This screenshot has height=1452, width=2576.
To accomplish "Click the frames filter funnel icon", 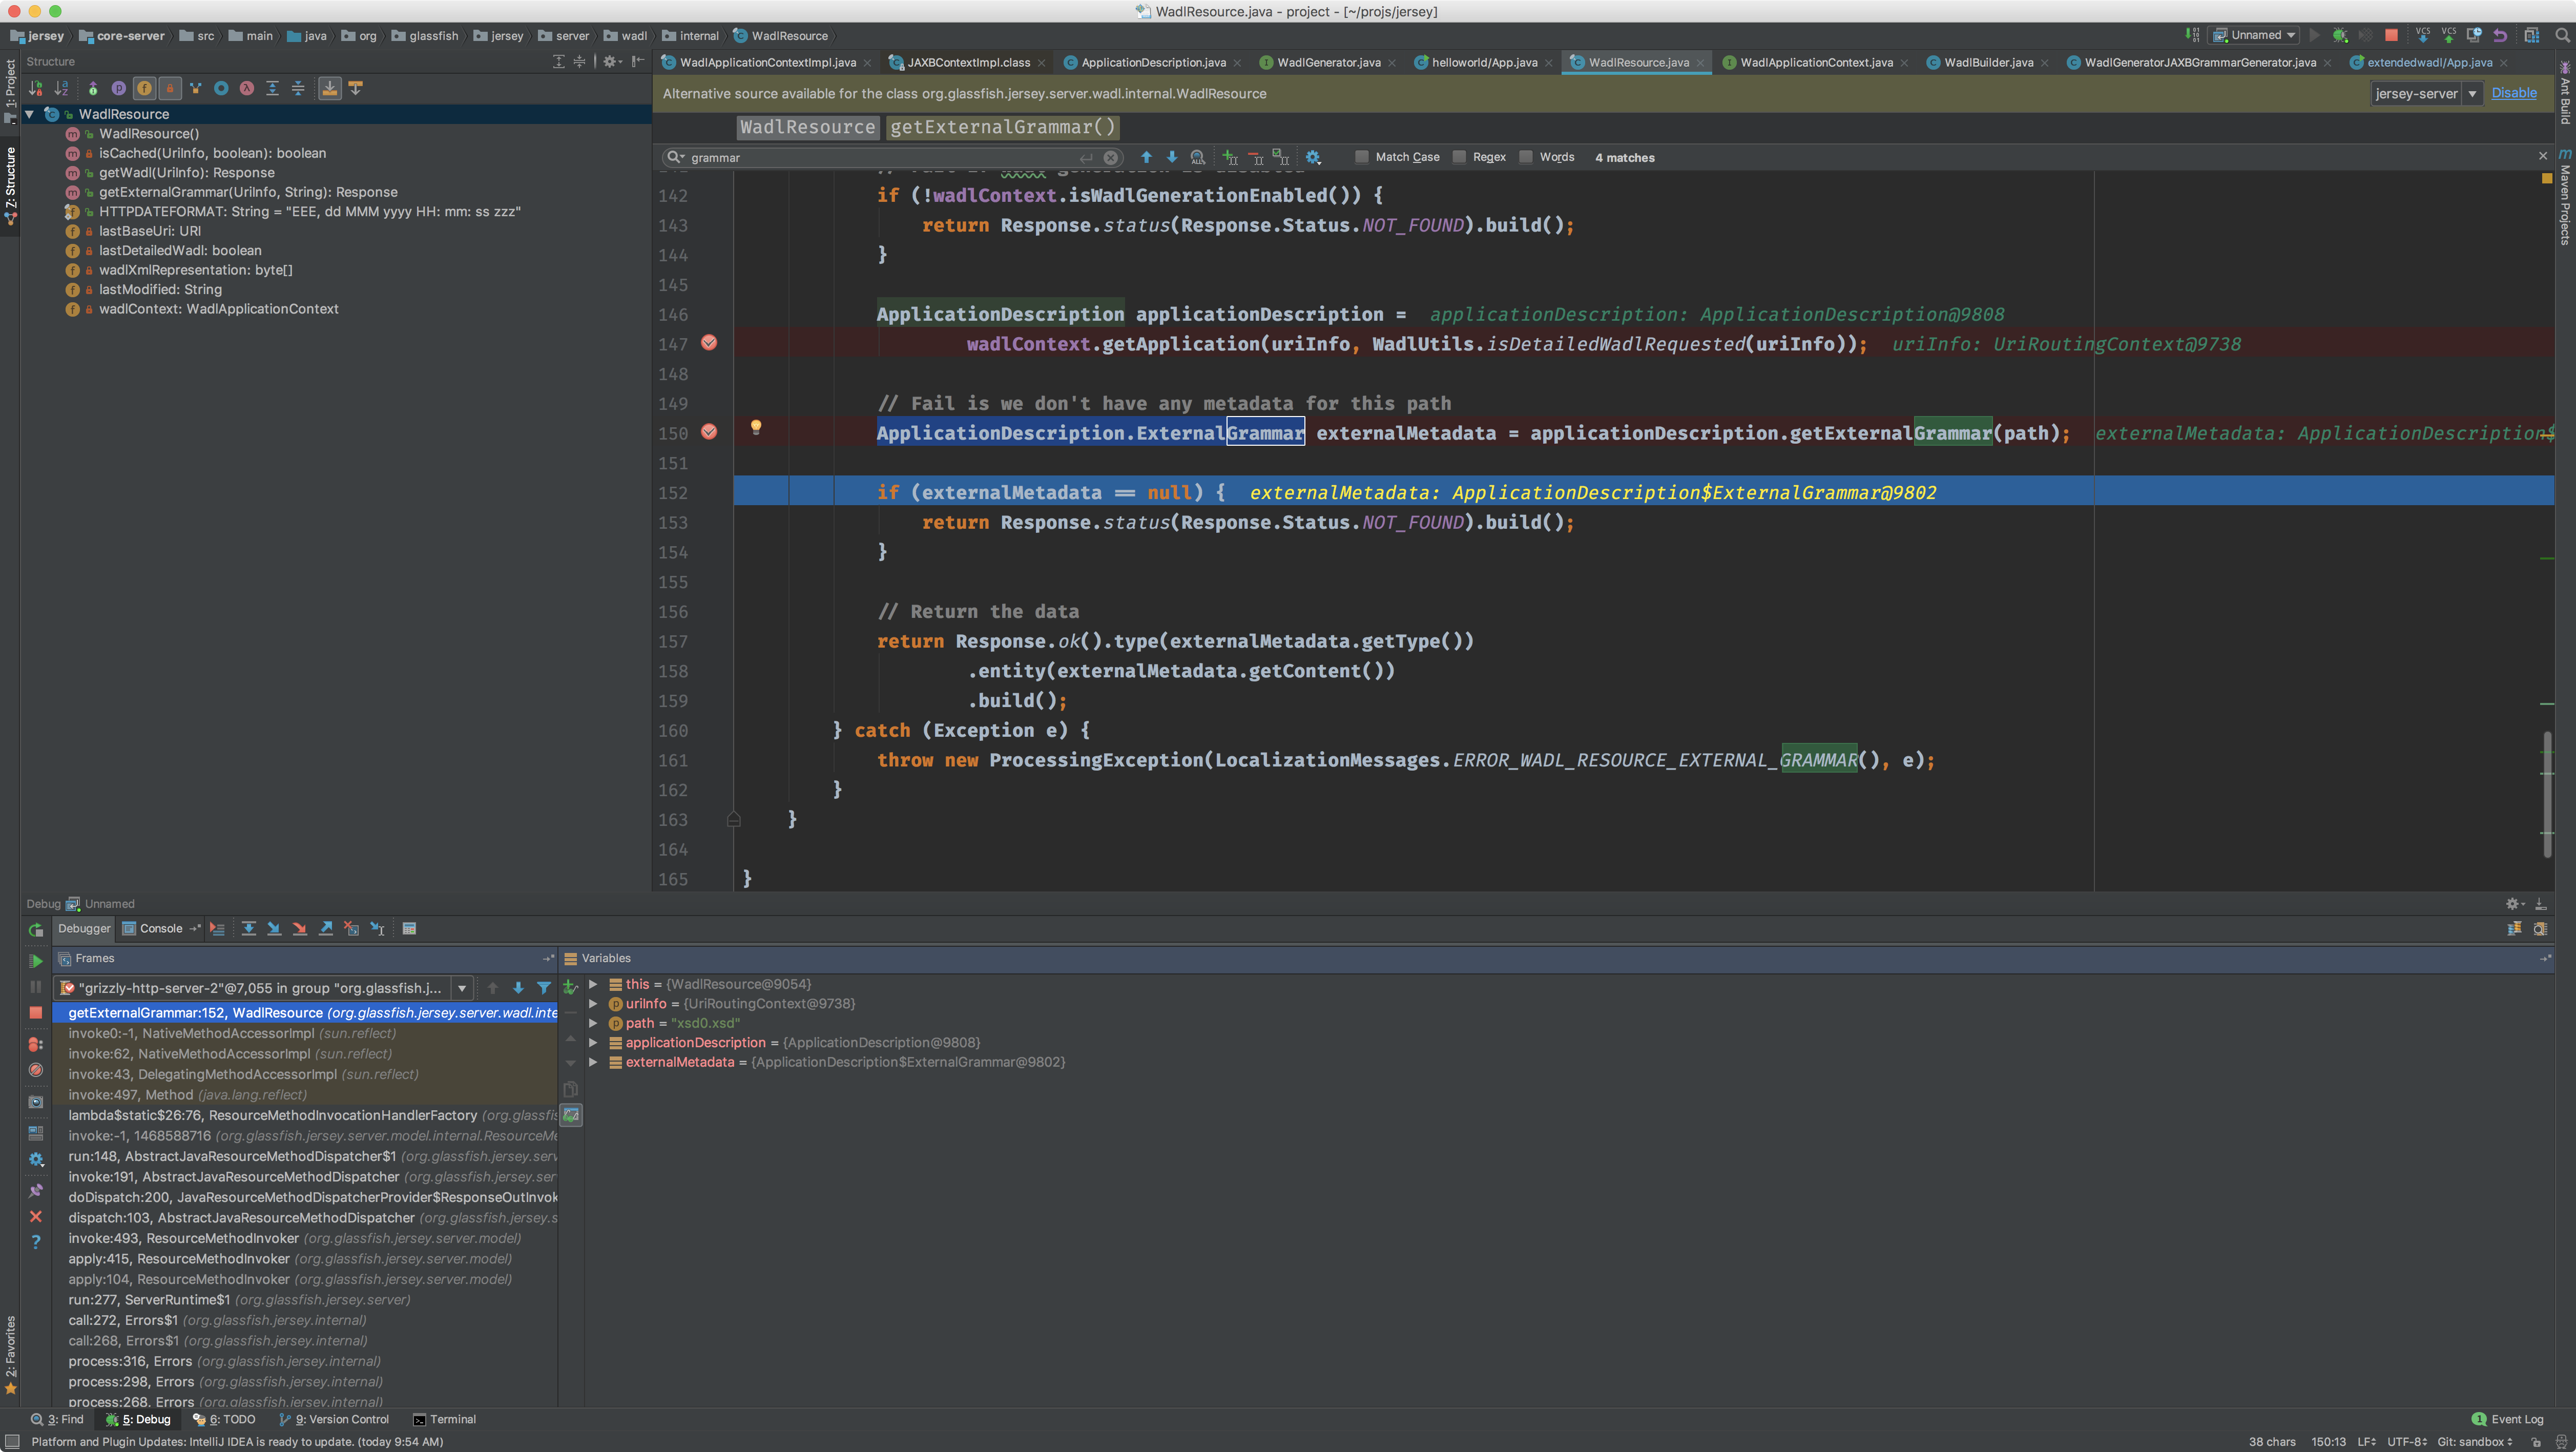I will (x=544, y=988).
